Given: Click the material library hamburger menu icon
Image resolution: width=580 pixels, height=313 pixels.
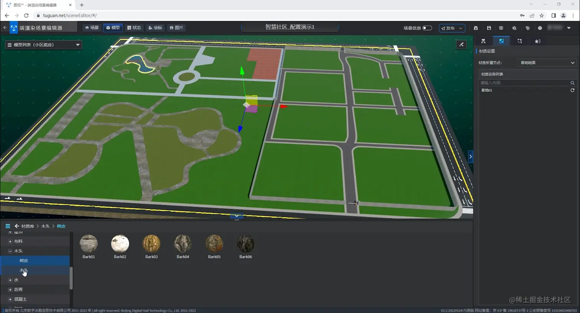Looking at the screenshot, I should pos(8,226).
